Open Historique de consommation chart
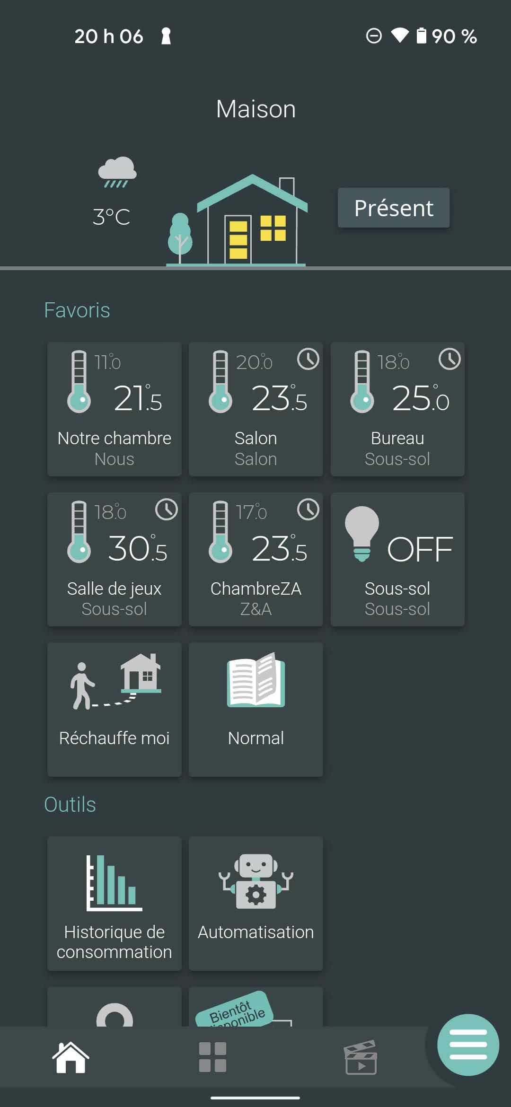 click(114, 903)
